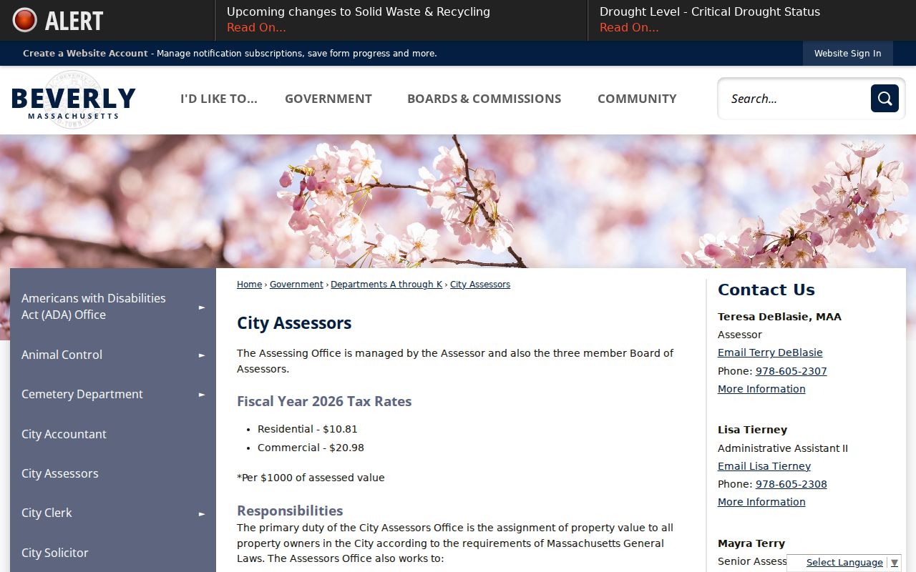Screen dimensions: 916x572
Task: Open Cemetery Department in the sidebar
Action: [82, 394]
